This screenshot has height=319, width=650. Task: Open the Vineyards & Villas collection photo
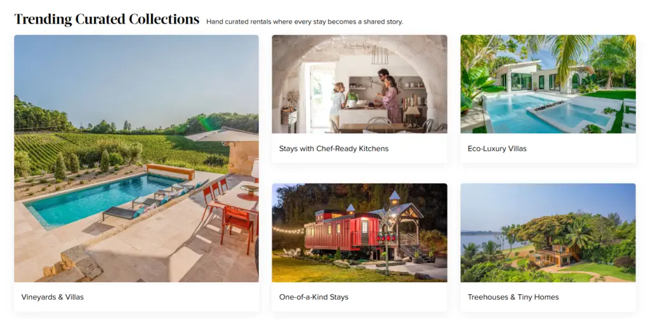[136, 158]
